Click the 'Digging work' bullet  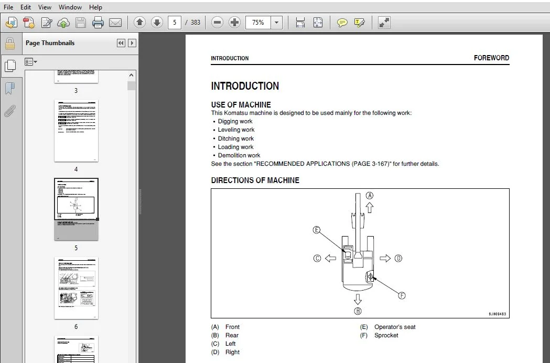click(235, 122)
